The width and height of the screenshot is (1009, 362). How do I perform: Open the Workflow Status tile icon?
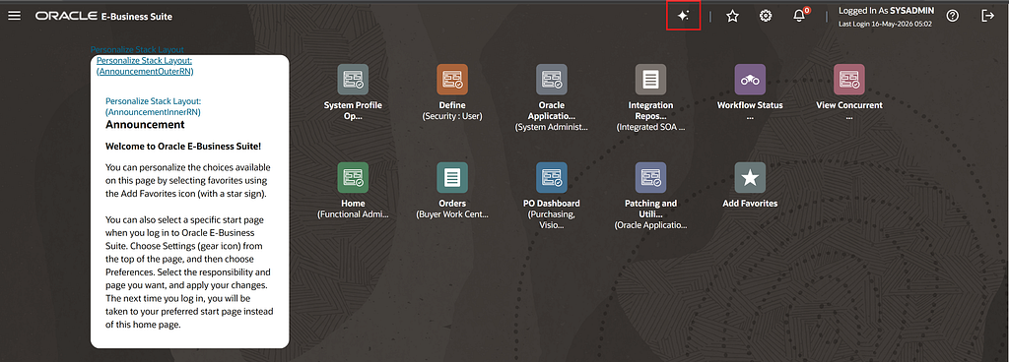tap(750, 80)
